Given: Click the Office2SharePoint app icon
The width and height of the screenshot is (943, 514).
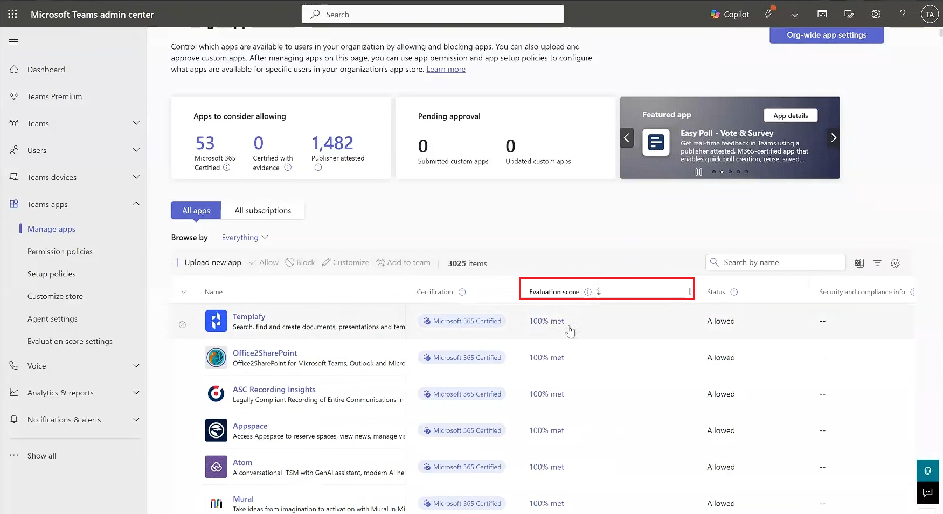Looking at the screenshot, I should coord(216,358).
